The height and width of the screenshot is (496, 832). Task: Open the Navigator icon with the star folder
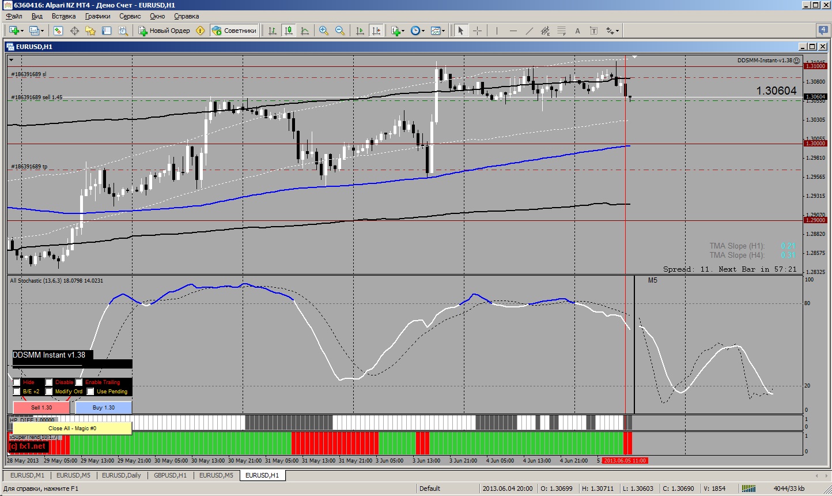pyautogui.click(x=90, y=31)
